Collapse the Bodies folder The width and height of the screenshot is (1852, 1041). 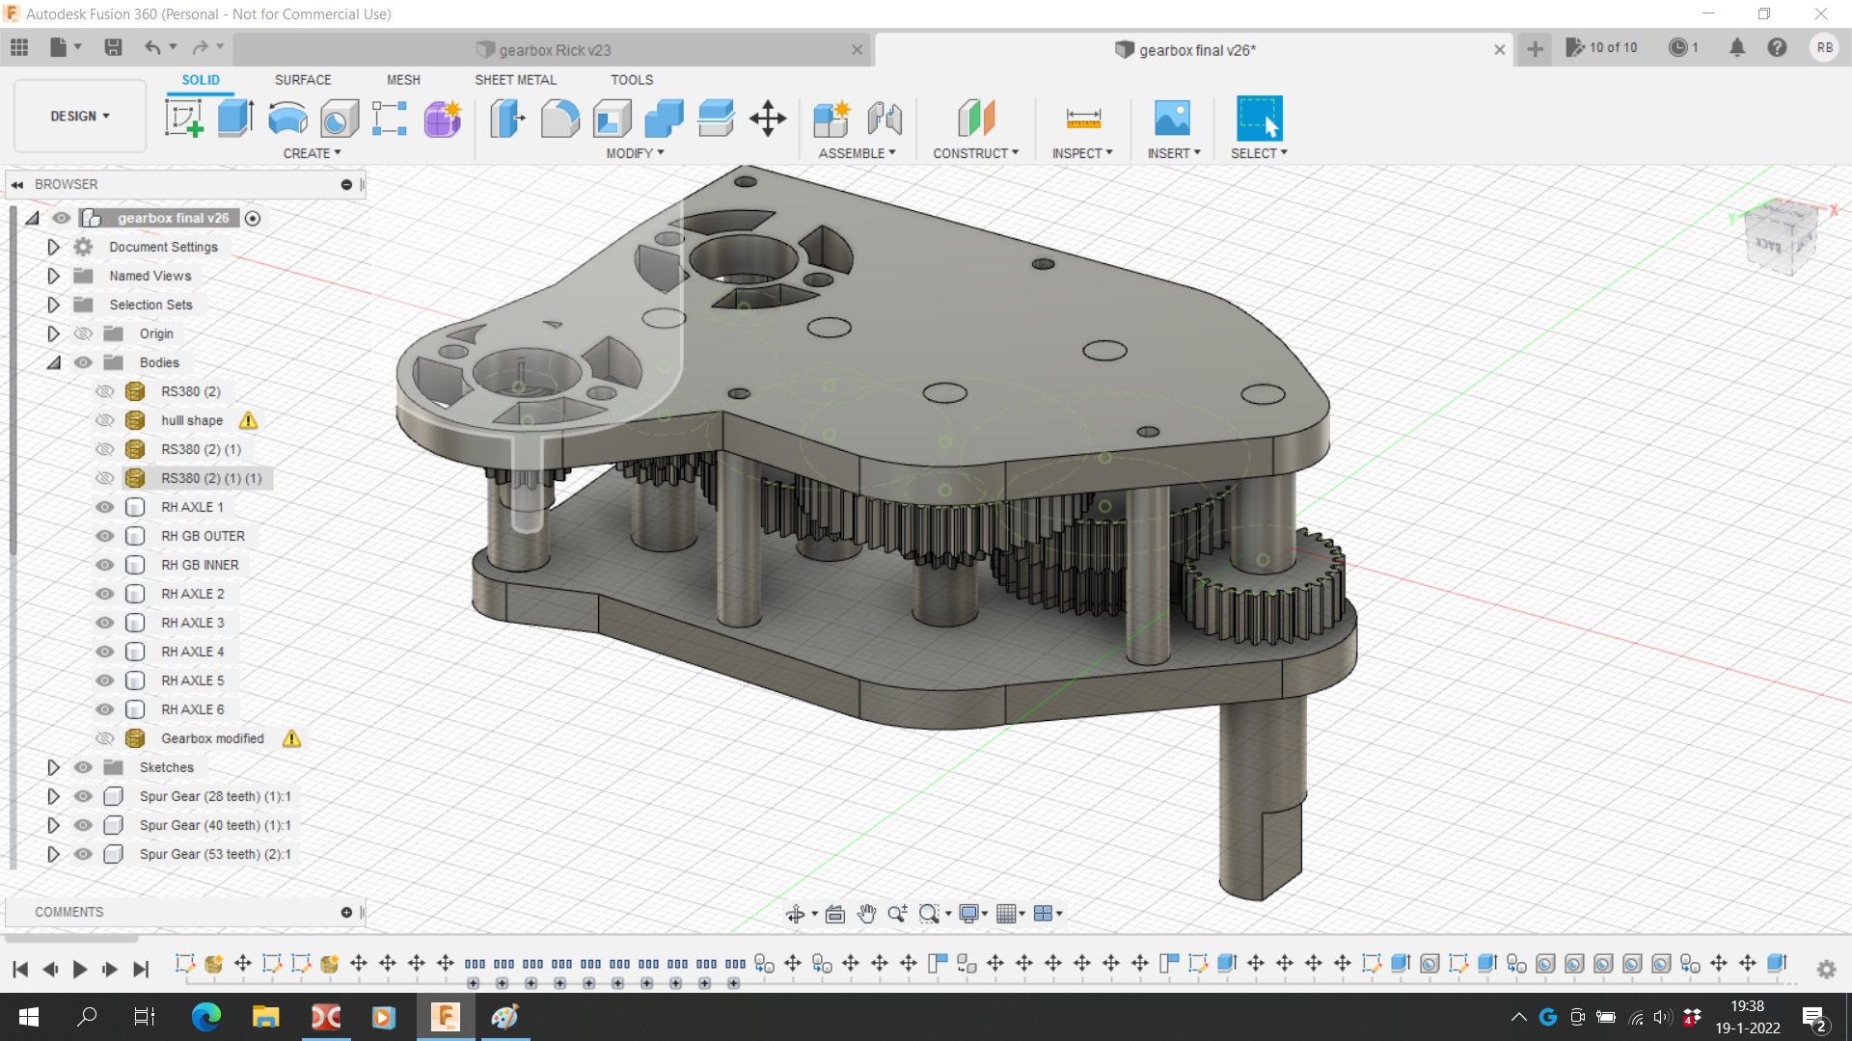54,362
